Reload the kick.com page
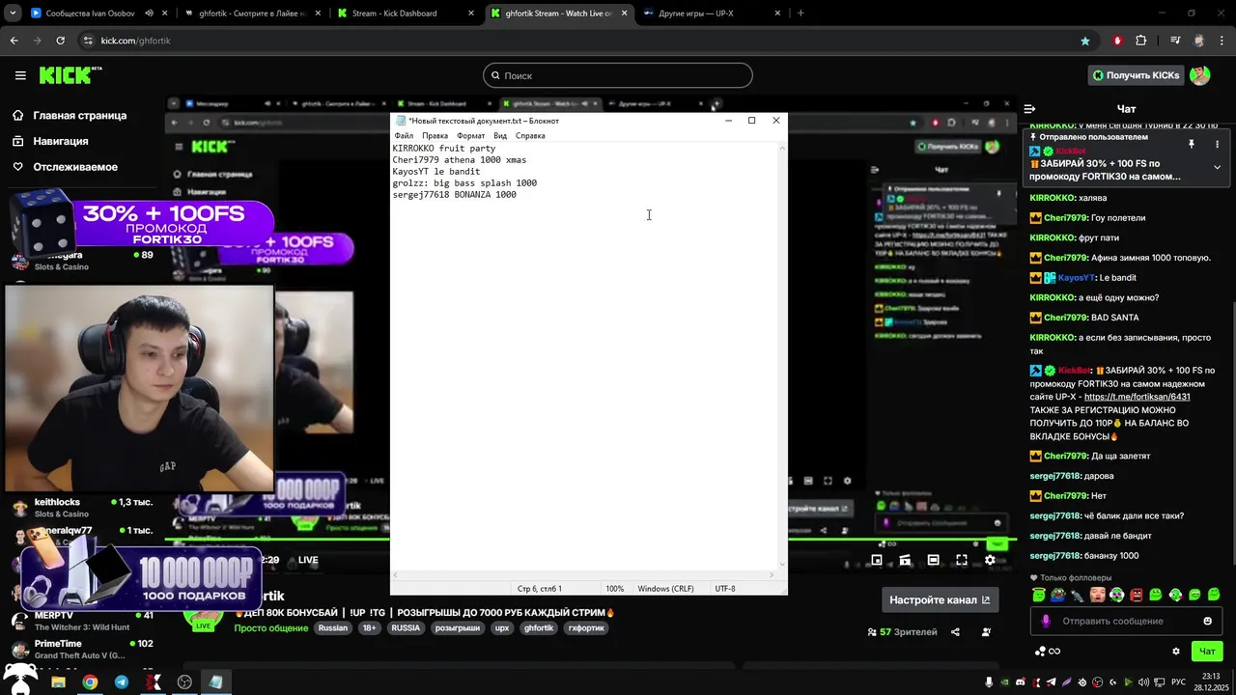Viewport: 1236px width, 695px height. tap(60, 41)
